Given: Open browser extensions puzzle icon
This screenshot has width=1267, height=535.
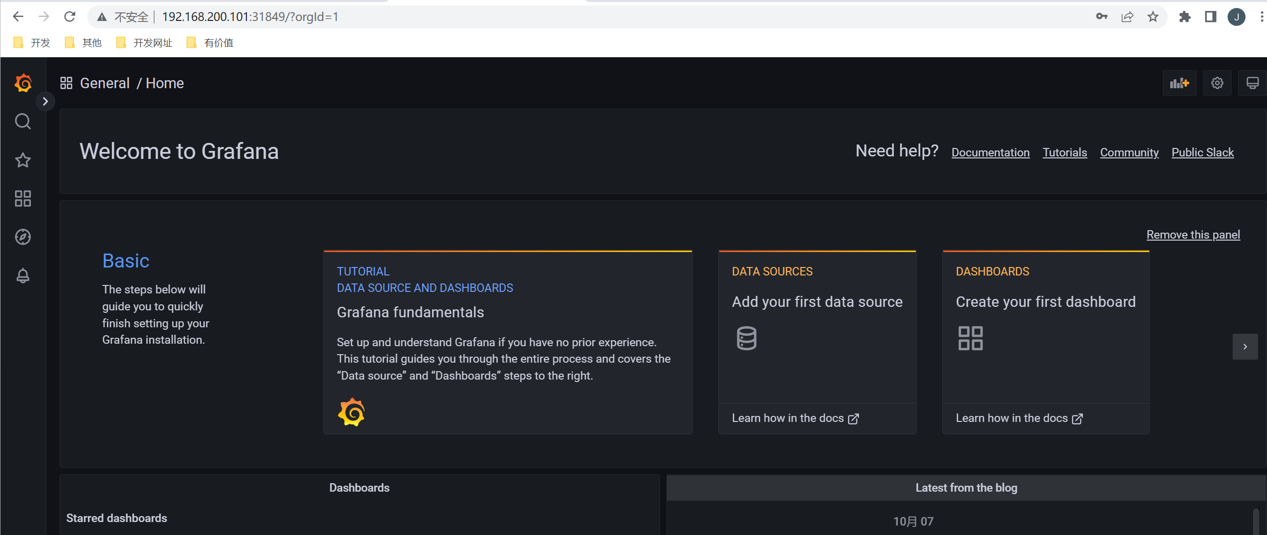Looking at the screenshot, I should tap(1185, 17).
